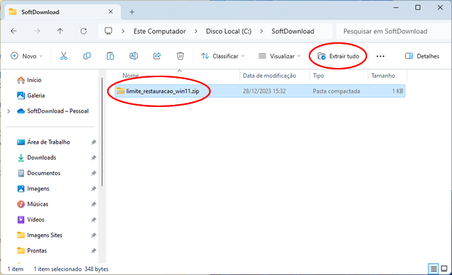Select limite_restauracao_win11.zip file

(x=162, y=91)
